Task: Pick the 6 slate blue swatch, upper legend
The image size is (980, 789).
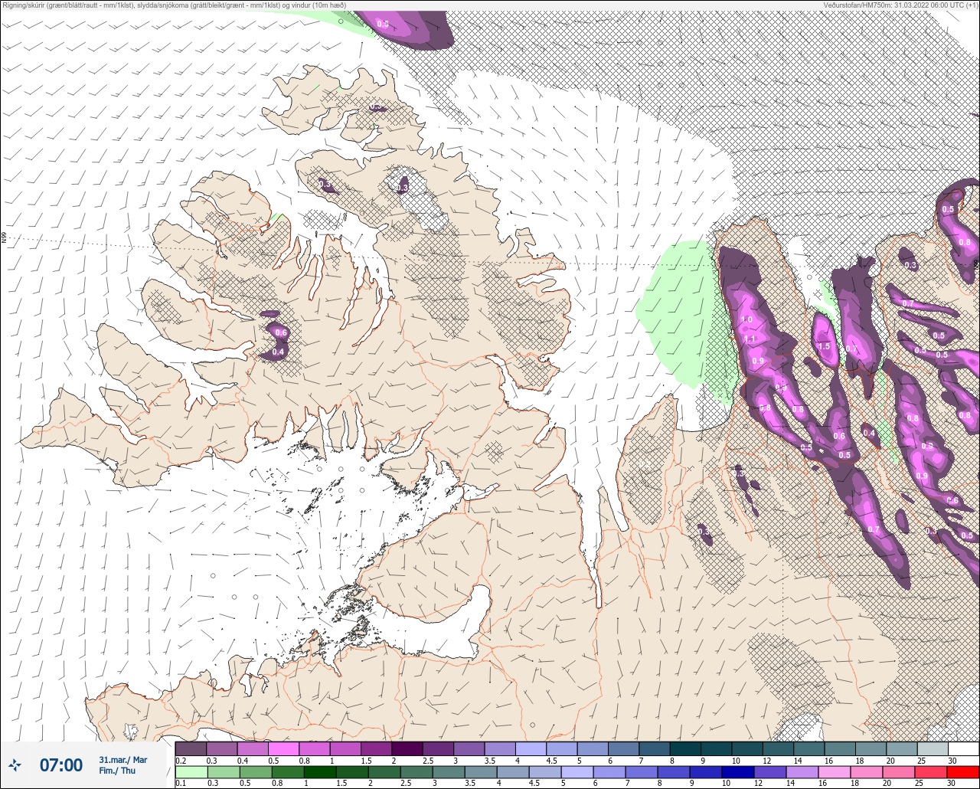Action: click(x=623, y=748)
